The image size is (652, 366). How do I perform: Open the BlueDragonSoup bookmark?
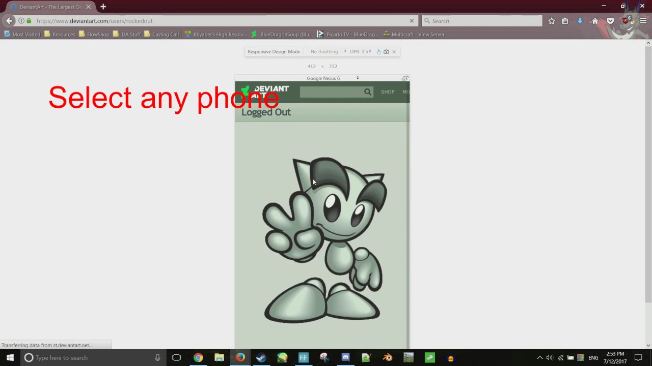coord(282,35)
